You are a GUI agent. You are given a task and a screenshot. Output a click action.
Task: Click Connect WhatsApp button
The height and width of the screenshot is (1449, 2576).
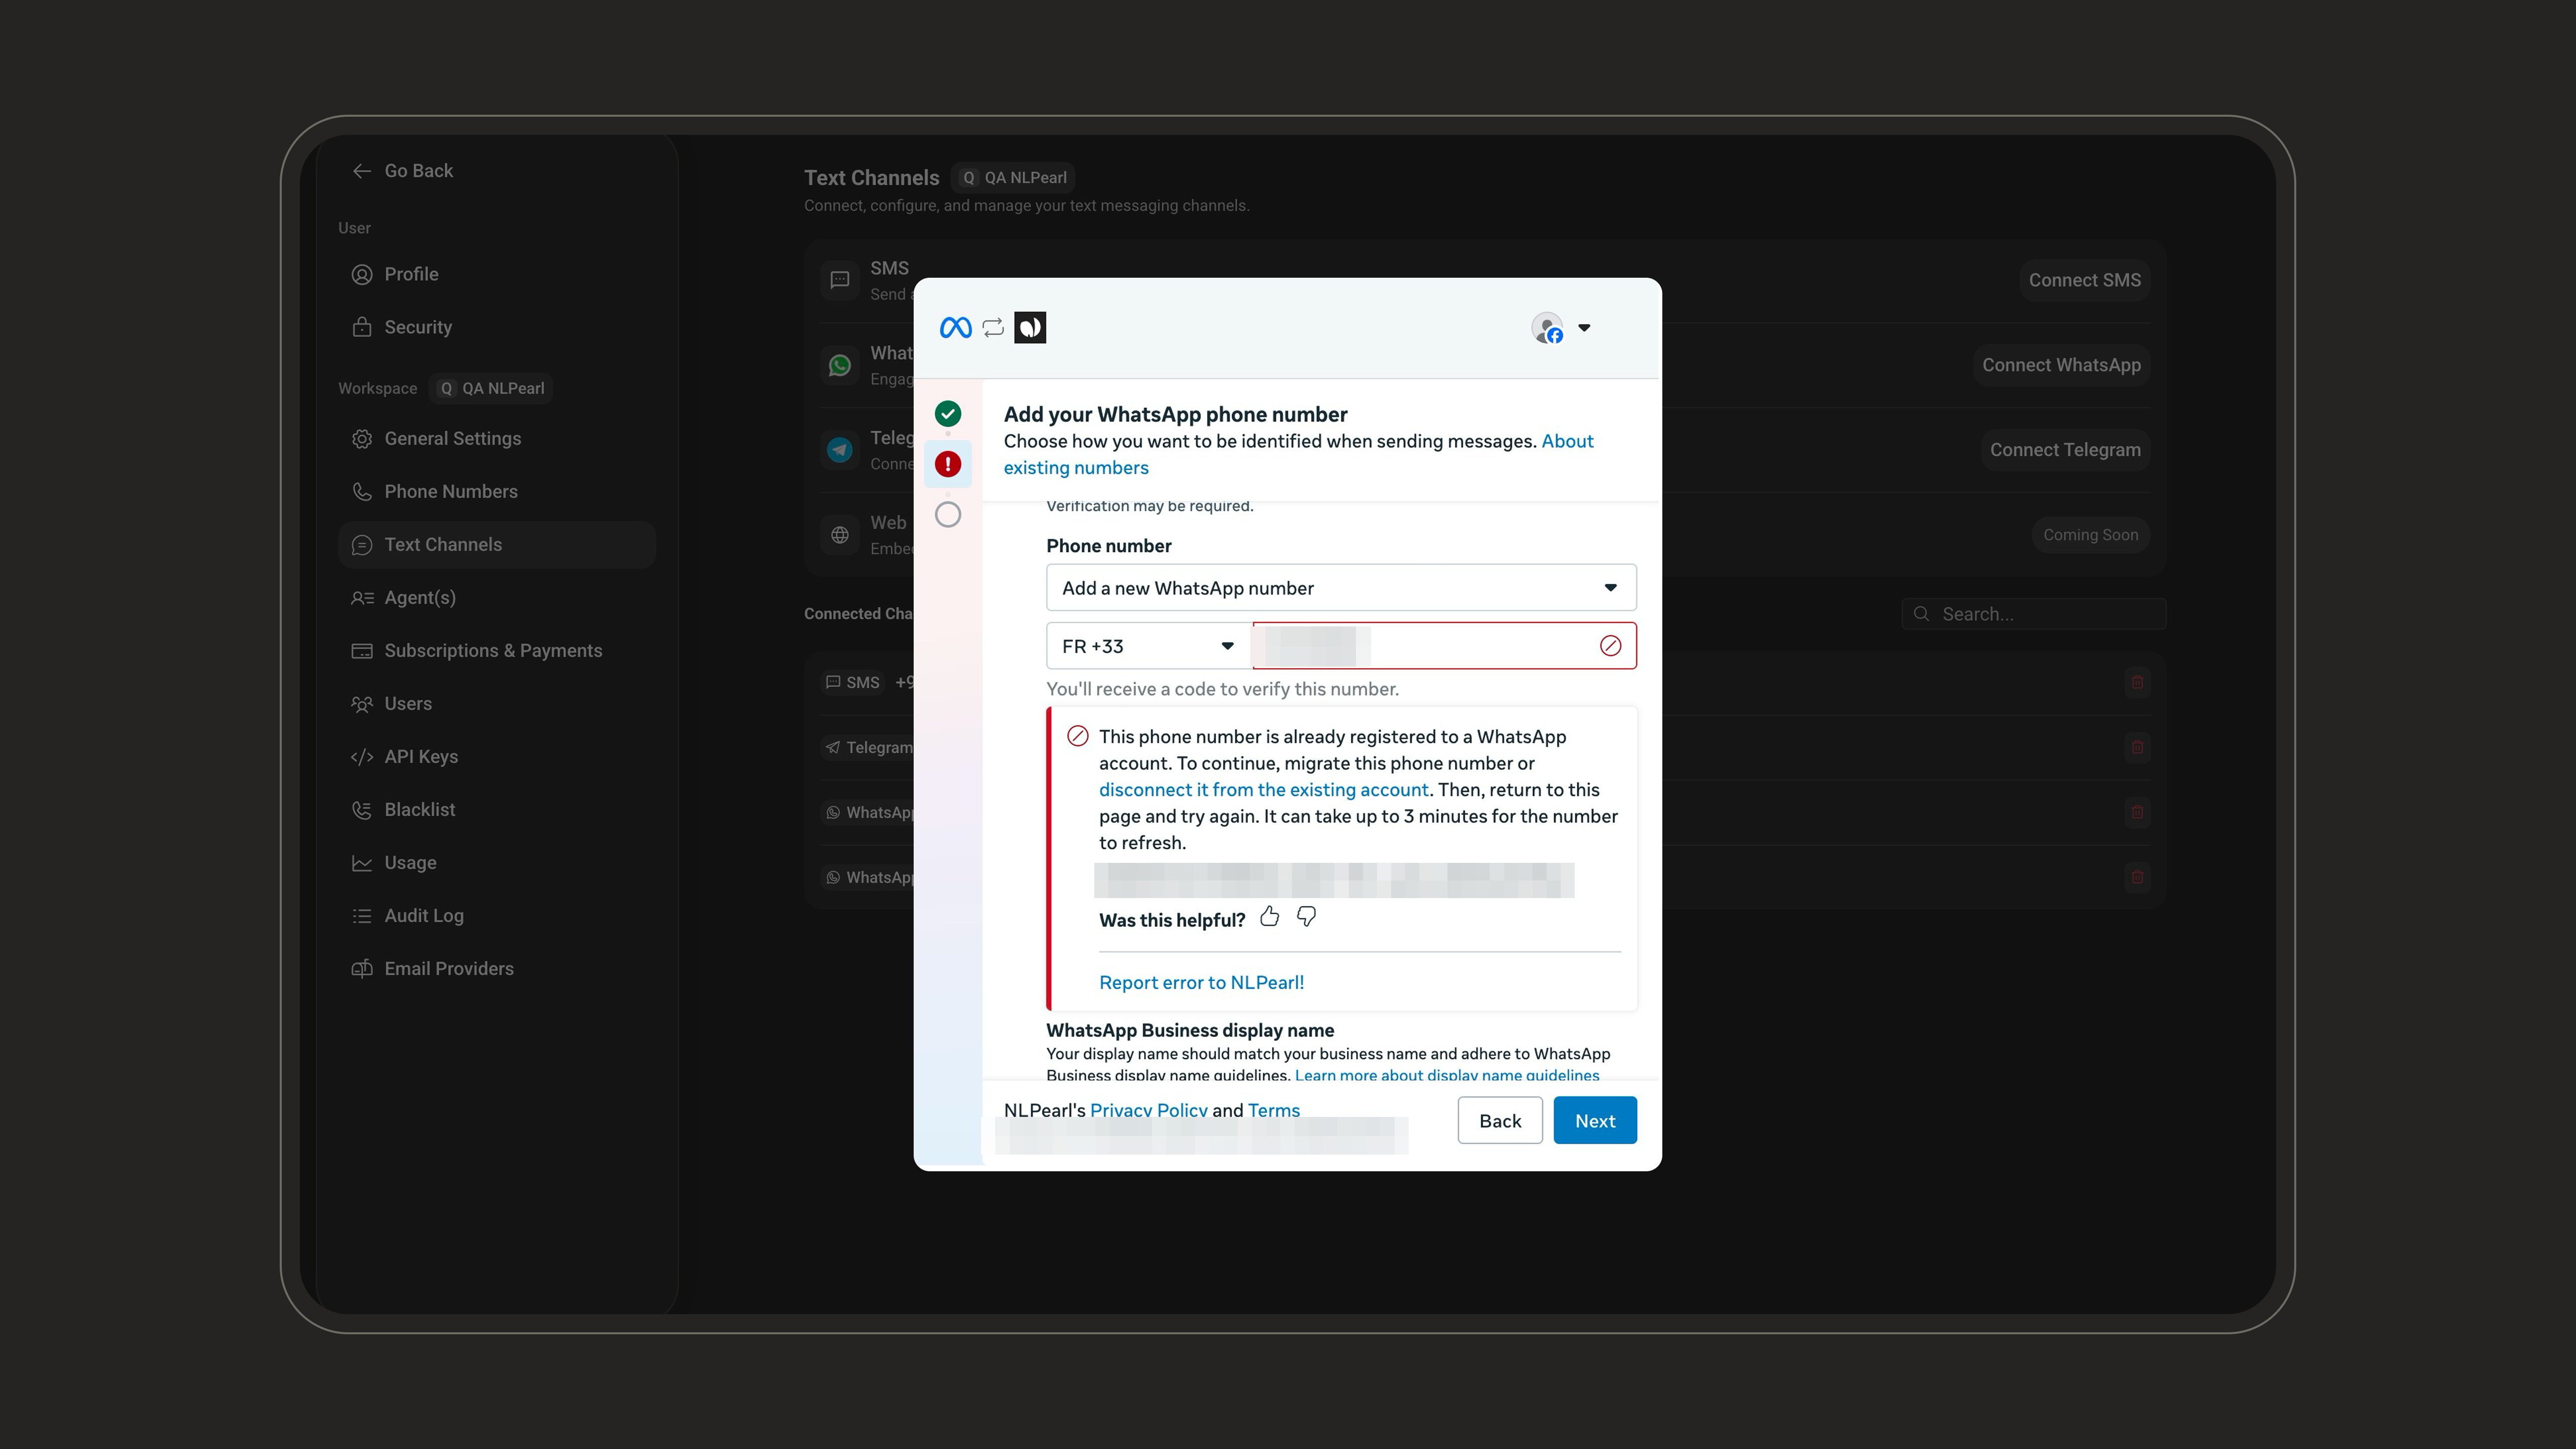tap(2061, 365)
